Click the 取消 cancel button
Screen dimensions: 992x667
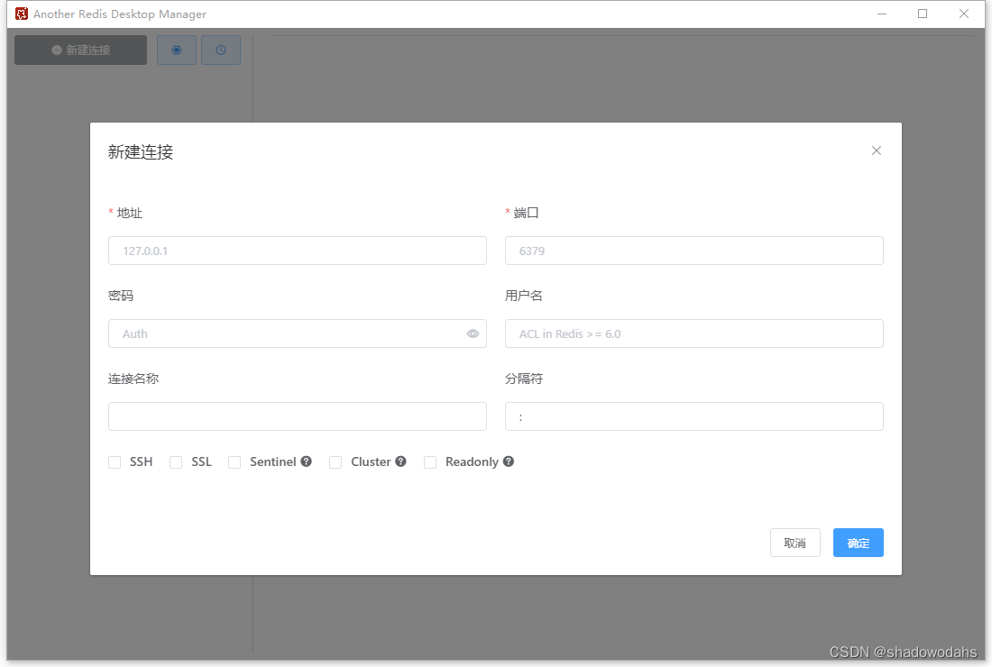(795, 543)
